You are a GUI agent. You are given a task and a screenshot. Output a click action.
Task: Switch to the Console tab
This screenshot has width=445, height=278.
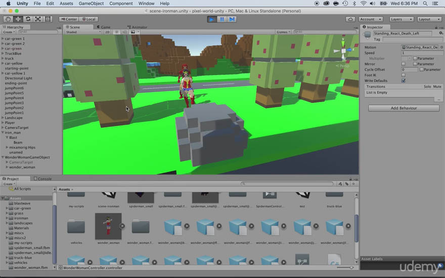click(42, 179)
